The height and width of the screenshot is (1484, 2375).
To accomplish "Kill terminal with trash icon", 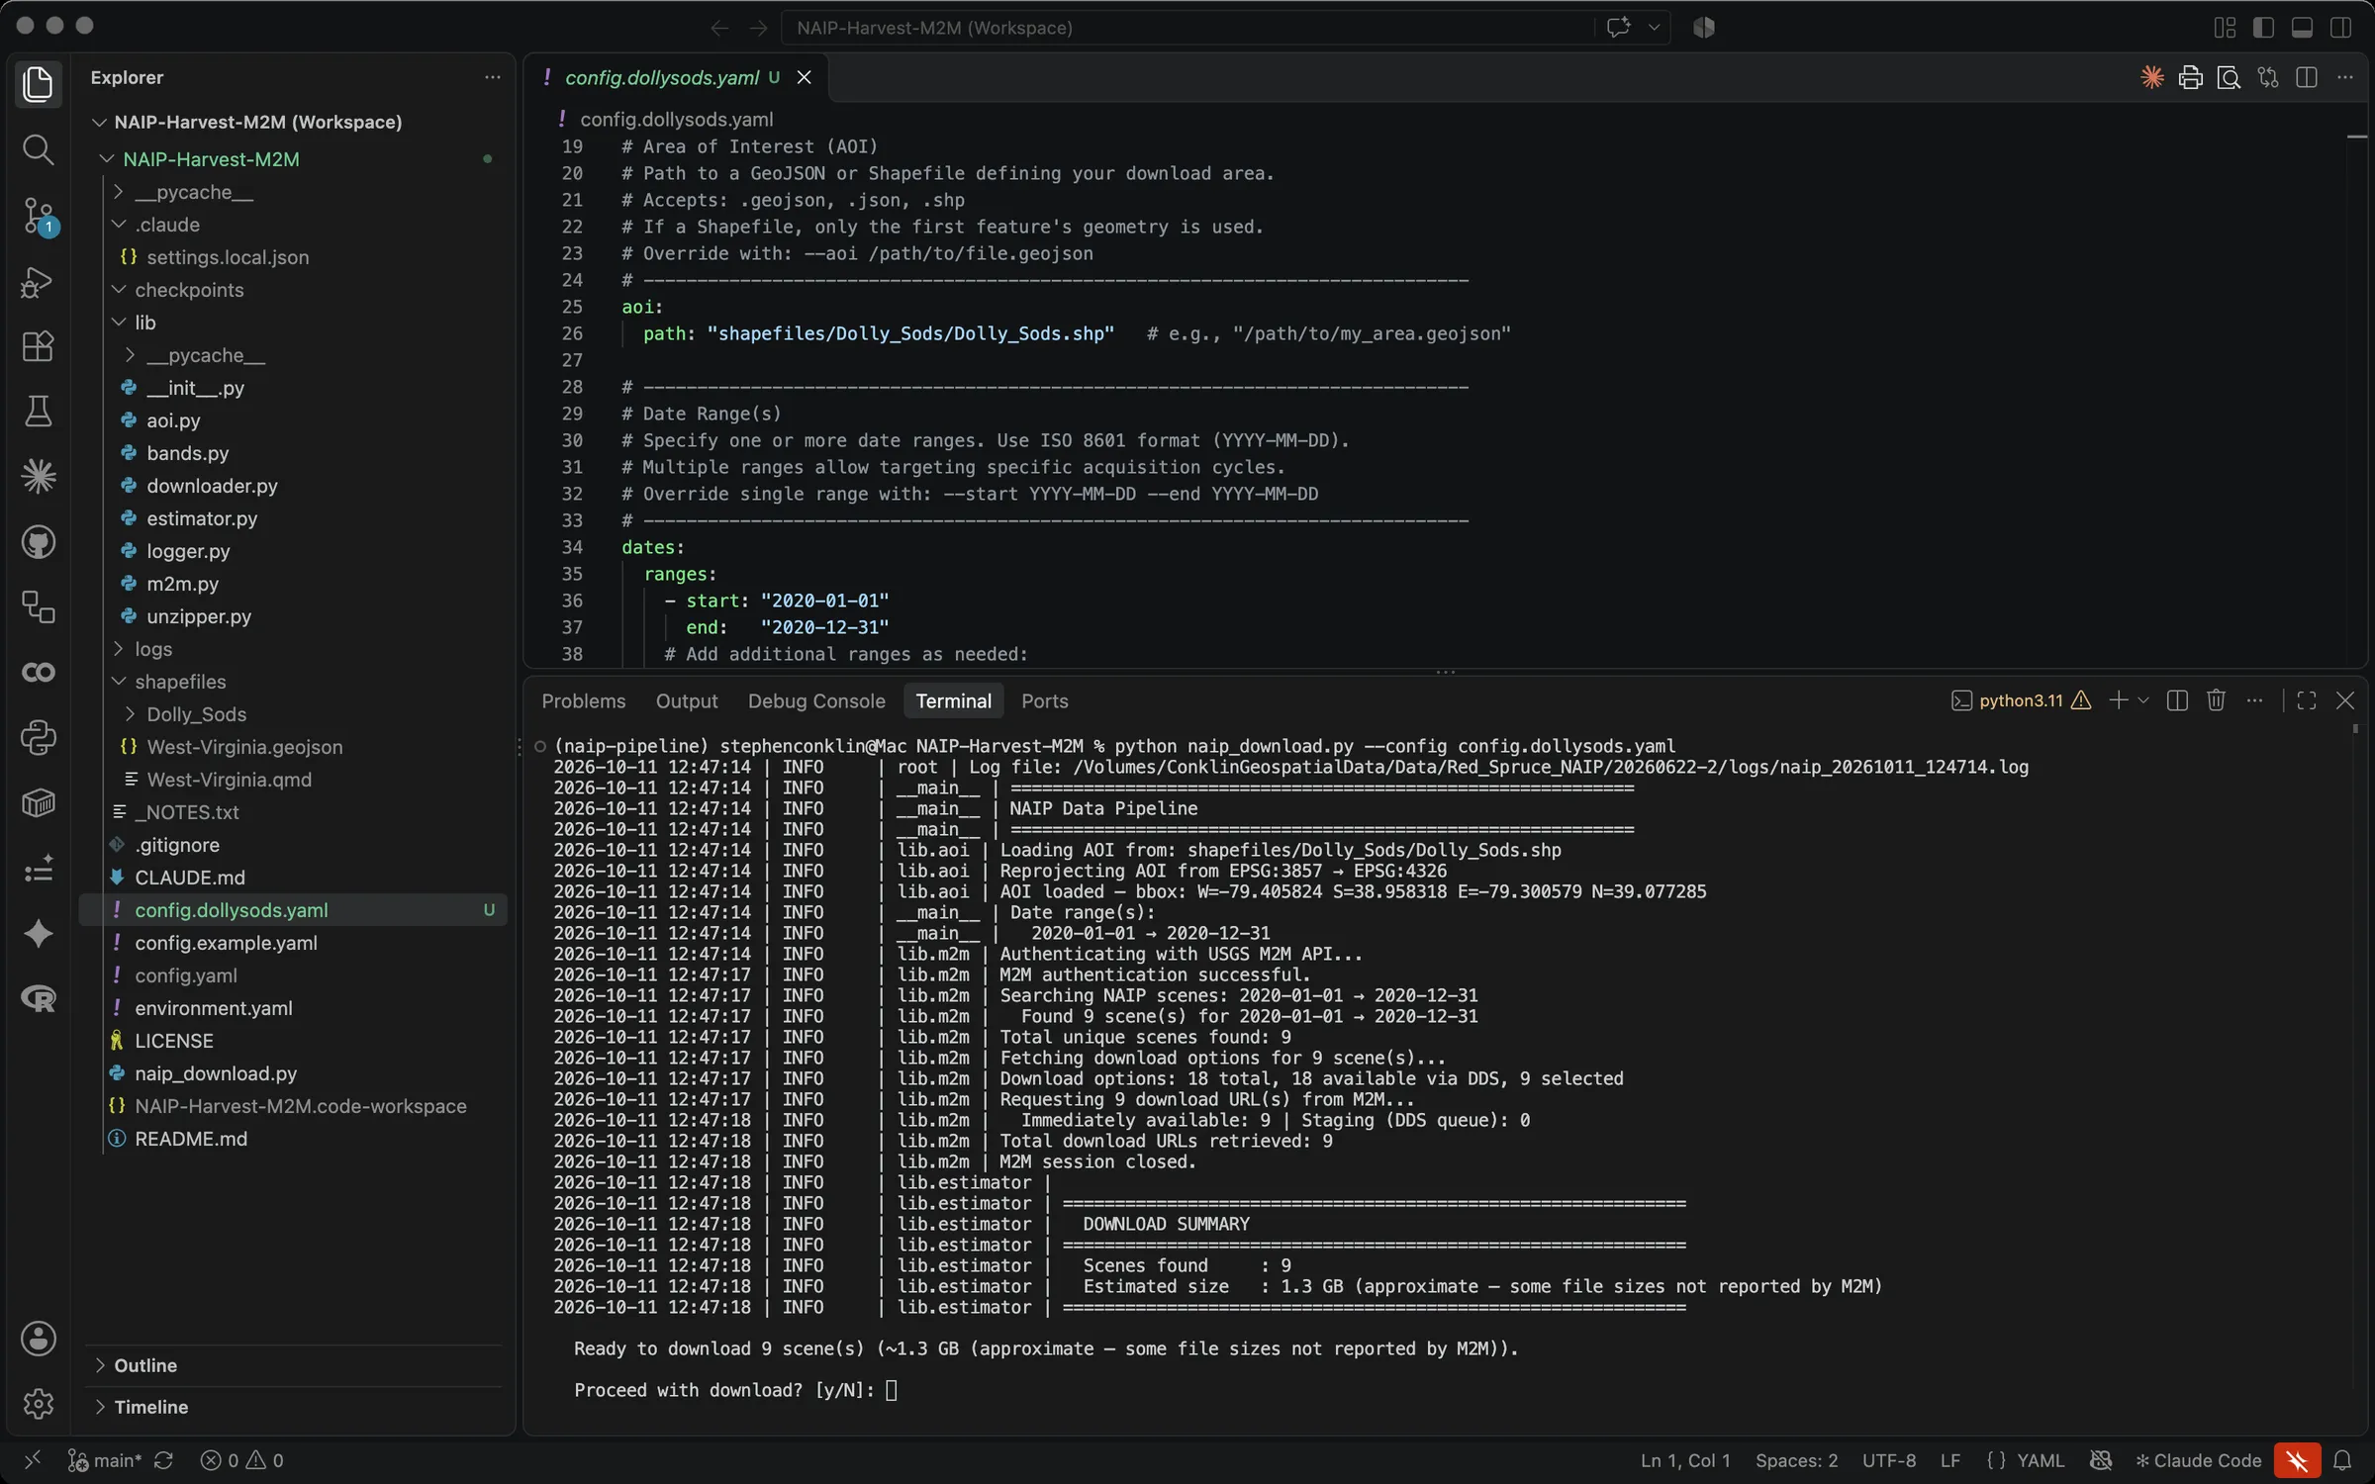I will 2216,700.
